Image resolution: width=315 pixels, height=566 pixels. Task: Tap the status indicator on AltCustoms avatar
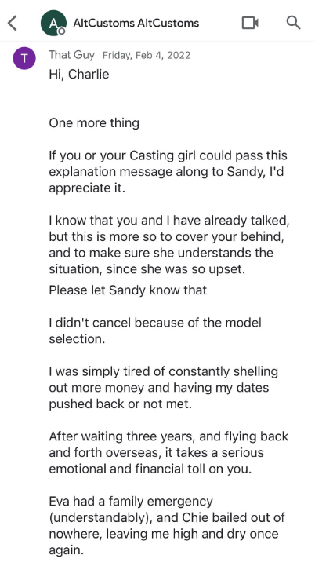[62, 31]
